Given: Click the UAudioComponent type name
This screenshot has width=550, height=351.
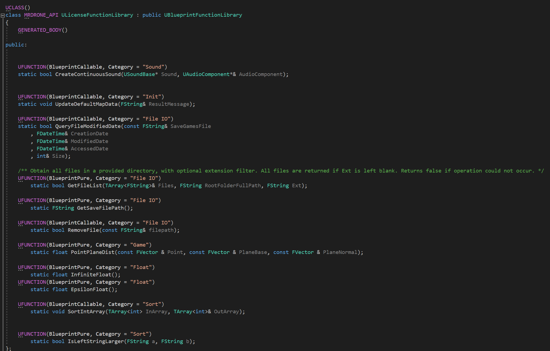Looking at the screenshot, I should tap(206, 74).
